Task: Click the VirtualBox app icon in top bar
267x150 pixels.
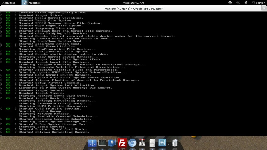Action: click(x=25, y=3)
